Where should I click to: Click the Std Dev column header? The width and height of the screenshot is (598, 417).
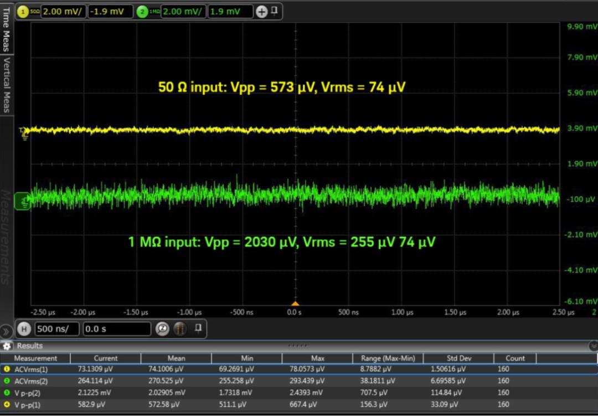tap(458, 358)
